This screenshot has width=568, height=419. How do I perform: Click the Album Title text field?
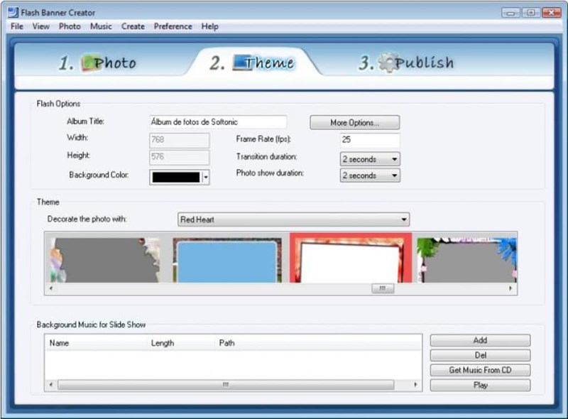coord(218,121)
